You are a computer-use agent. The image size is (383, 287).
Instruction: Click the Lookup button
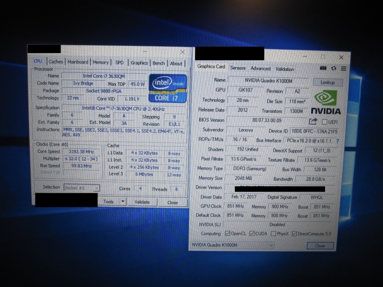(x=328, y=82)
